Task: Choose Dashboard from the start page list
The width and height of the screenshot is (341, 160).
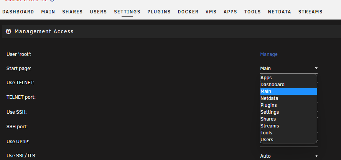Action: click(x=288, y=85)
